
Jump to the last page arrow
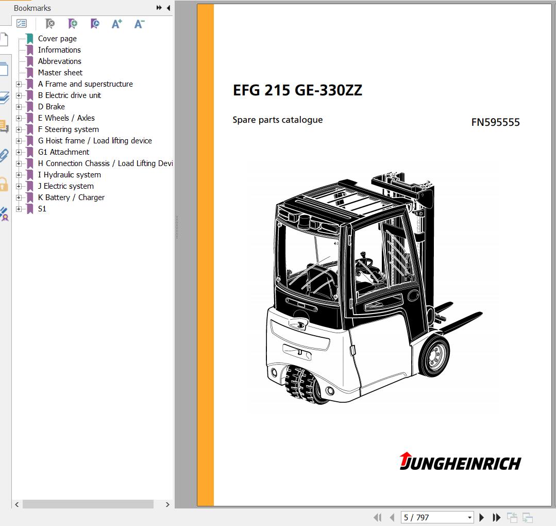(497, 517)
